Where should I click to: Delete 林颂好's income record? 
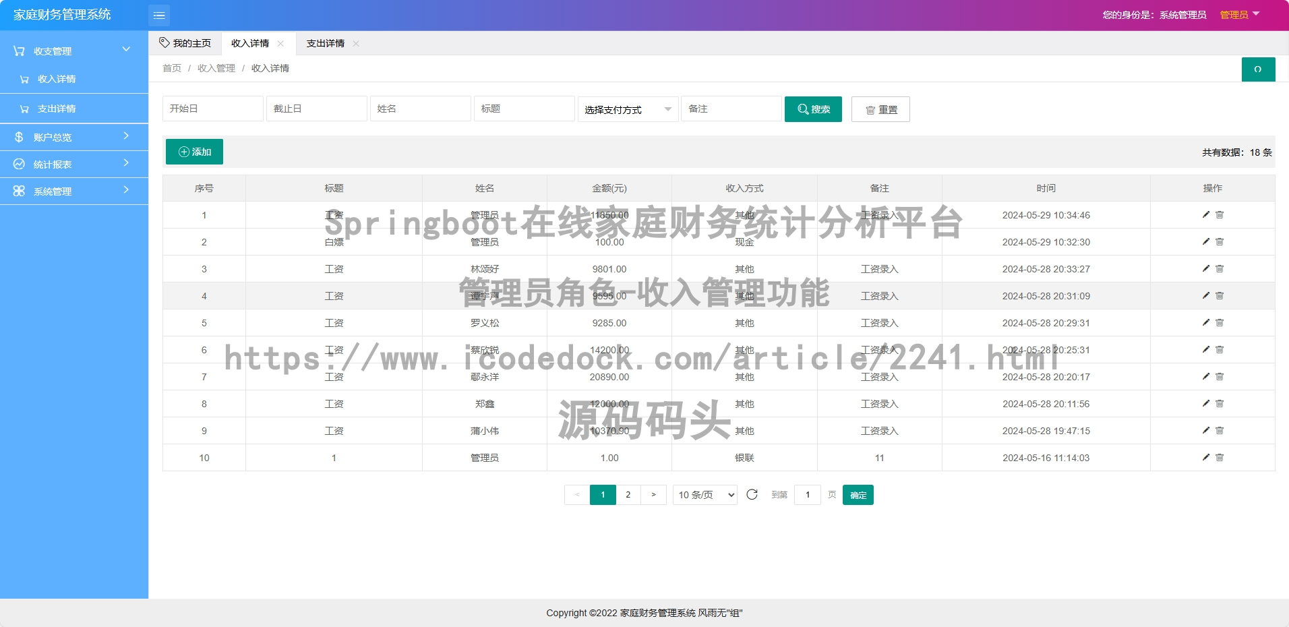click(1220, 268)
